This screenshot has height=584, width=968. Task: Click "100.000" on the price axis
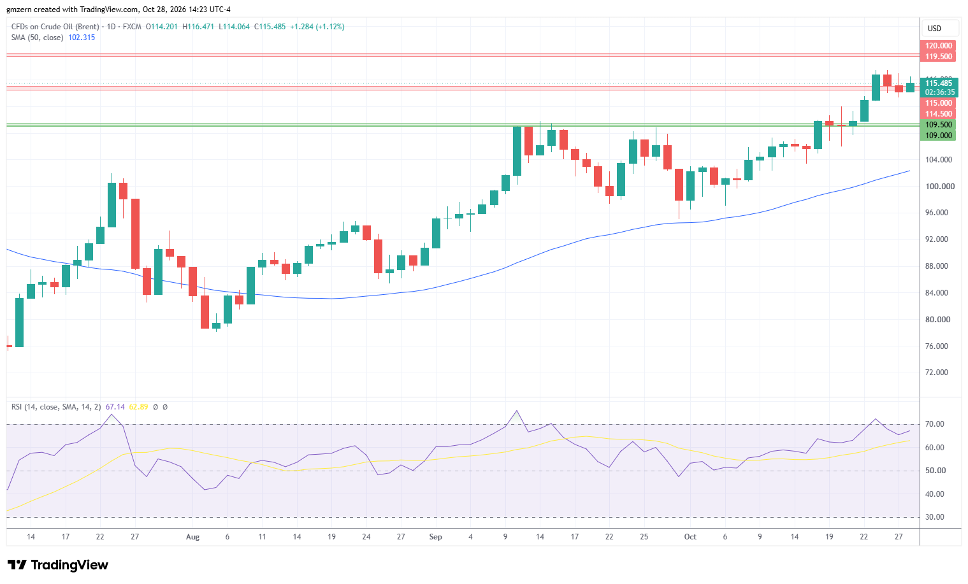[940, 187]
